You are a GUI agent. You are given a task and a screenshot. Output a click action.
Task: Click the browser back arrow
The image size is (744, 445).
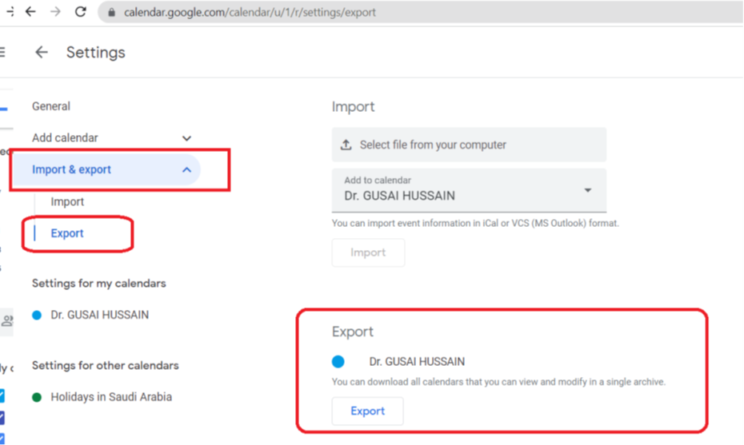(30, 12)
